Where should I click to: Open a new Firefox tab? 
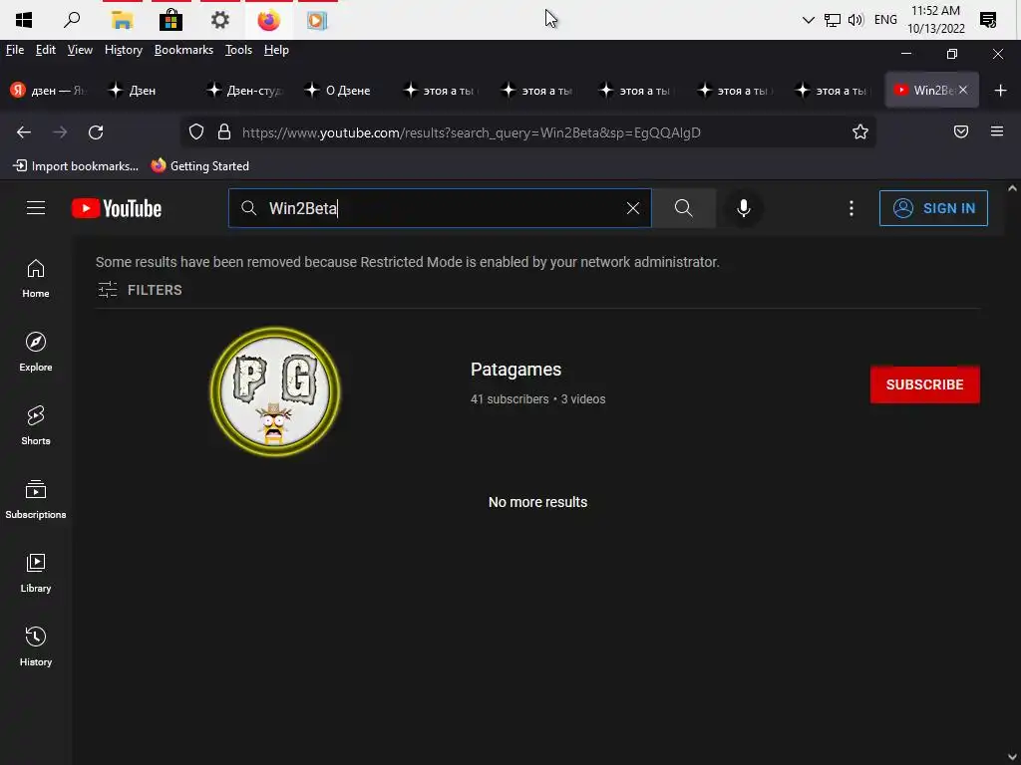pos(1001,91)
